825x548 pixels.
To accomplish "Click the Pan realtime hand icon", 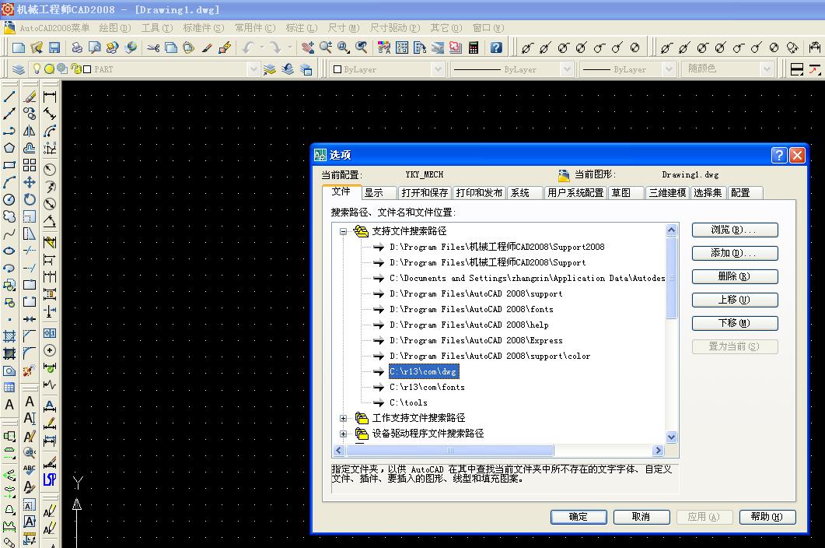I will (x=308, y=48).
